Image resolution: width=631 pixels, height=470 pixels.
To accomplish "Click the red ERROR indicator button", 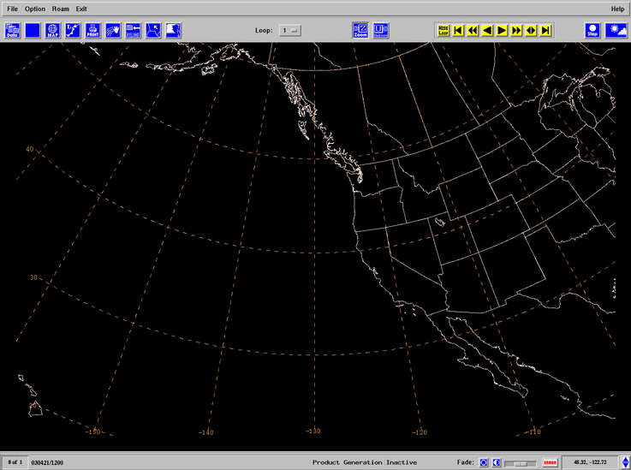I will (x=550, y=463).
